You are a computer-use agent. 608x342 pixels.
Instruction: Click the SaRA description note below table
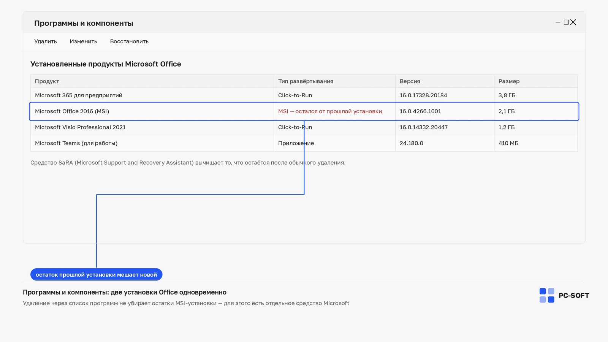point(188,163)
